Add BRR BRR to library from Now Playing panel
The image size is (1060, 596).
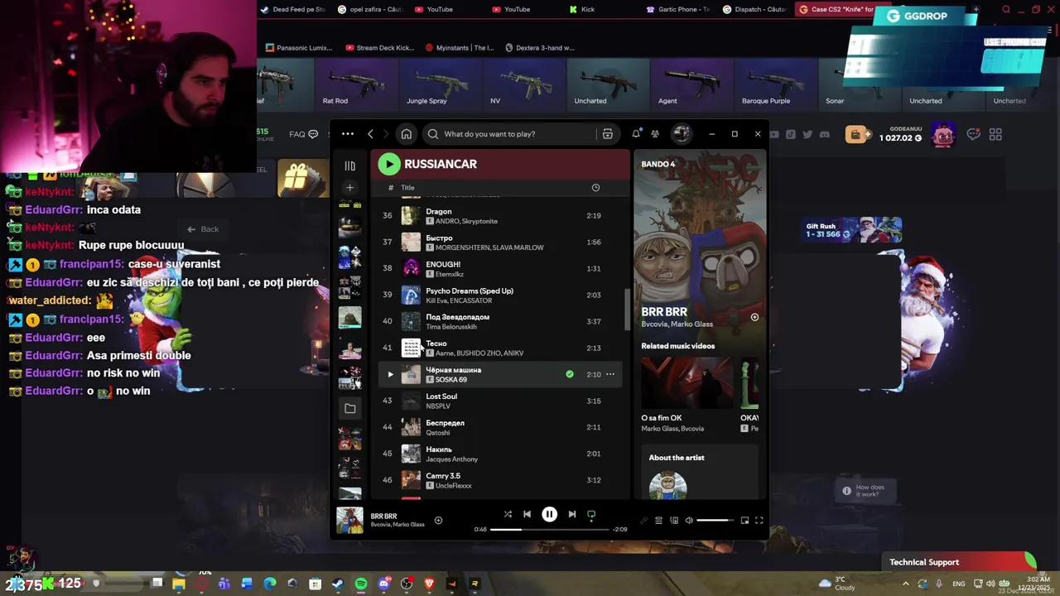click(754, 317)
